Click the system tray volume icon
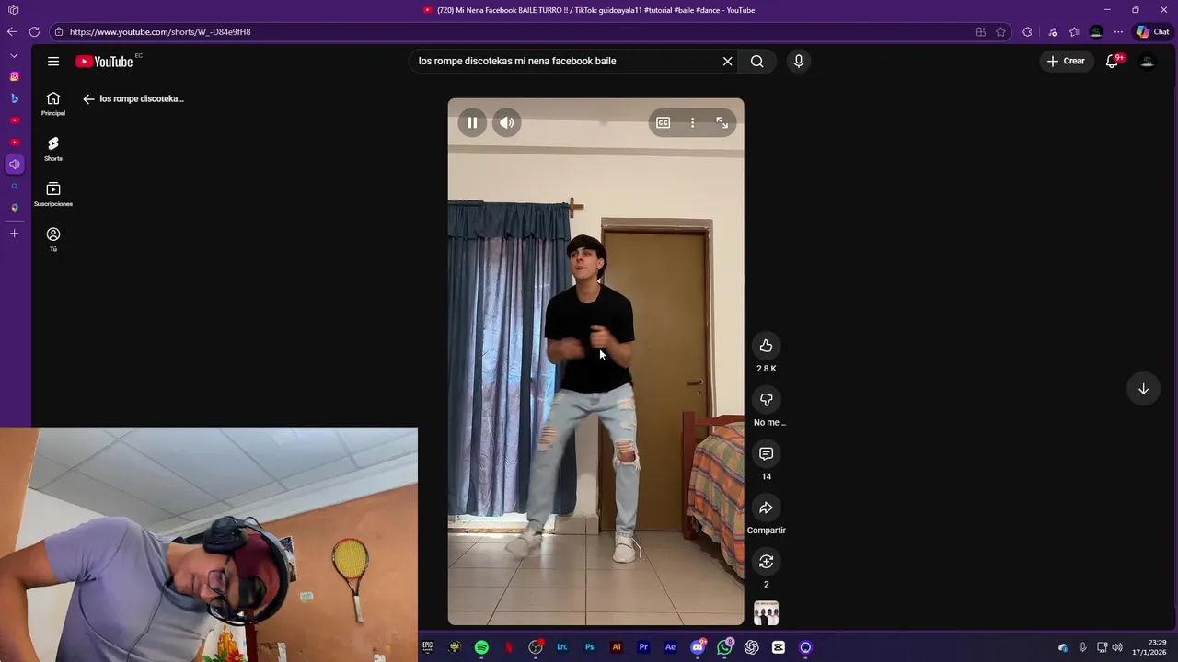Viewport: 1178px width, 662px height. pos(1117,647)
